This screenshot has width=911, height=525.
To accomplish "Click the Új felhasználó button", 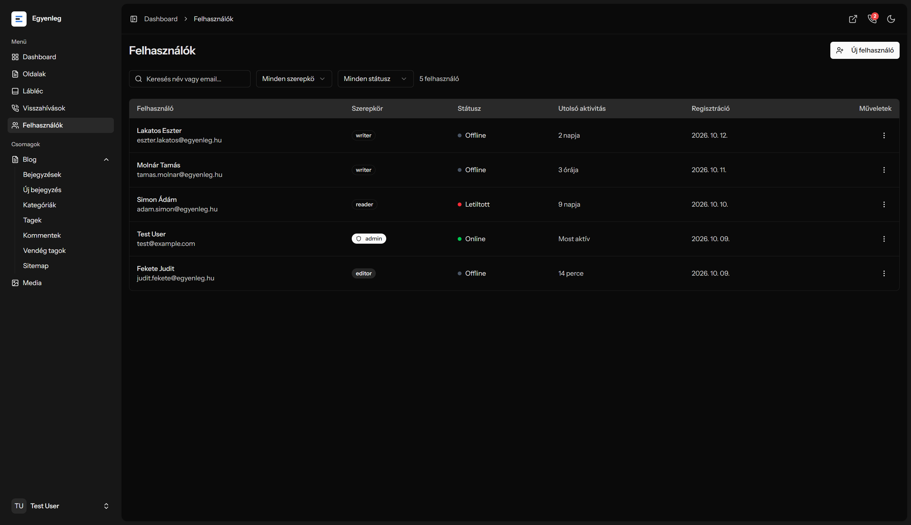I will coord(865,50).
